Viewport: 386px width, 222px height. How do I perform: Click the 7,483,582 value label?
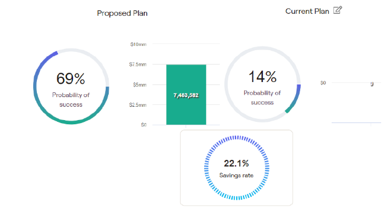(186, 95)
